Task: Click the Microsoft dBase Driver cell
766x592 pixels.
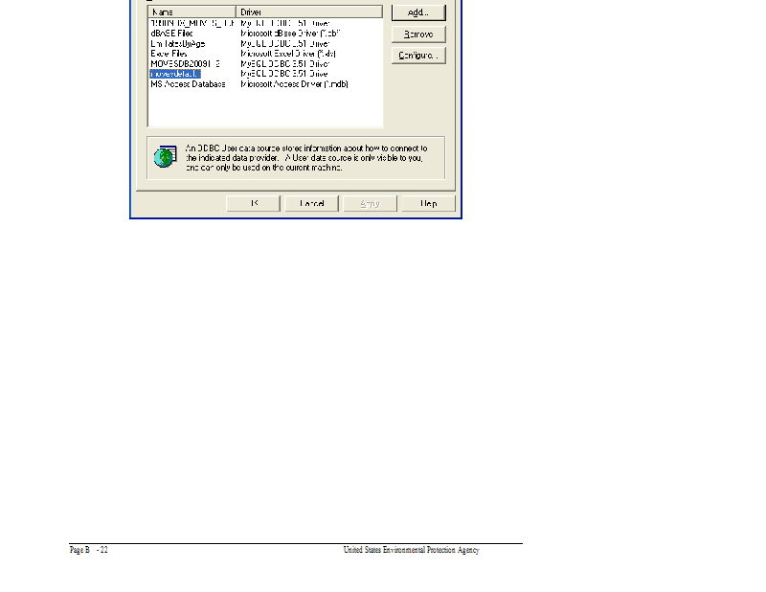Action: tap(291, 34)
